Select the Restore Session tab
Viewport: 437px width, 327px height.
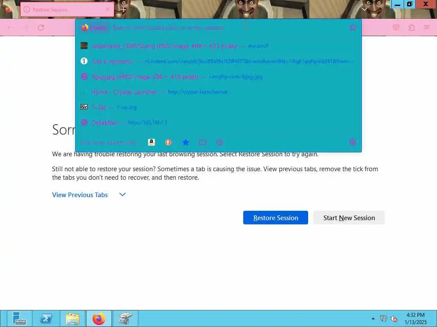[x=67, y=9]
